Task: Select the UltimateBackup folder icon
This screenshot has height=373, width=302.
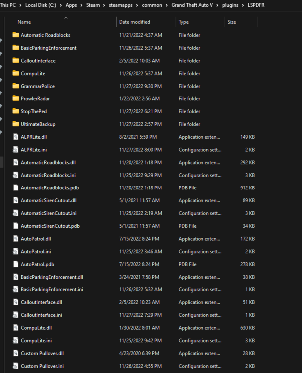Action: point(16,124)
